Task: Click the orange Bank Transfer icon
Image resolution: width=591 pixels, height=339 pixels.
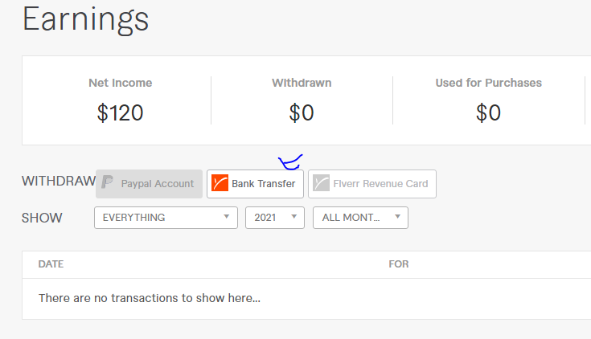Action: (x=220, y=183)
